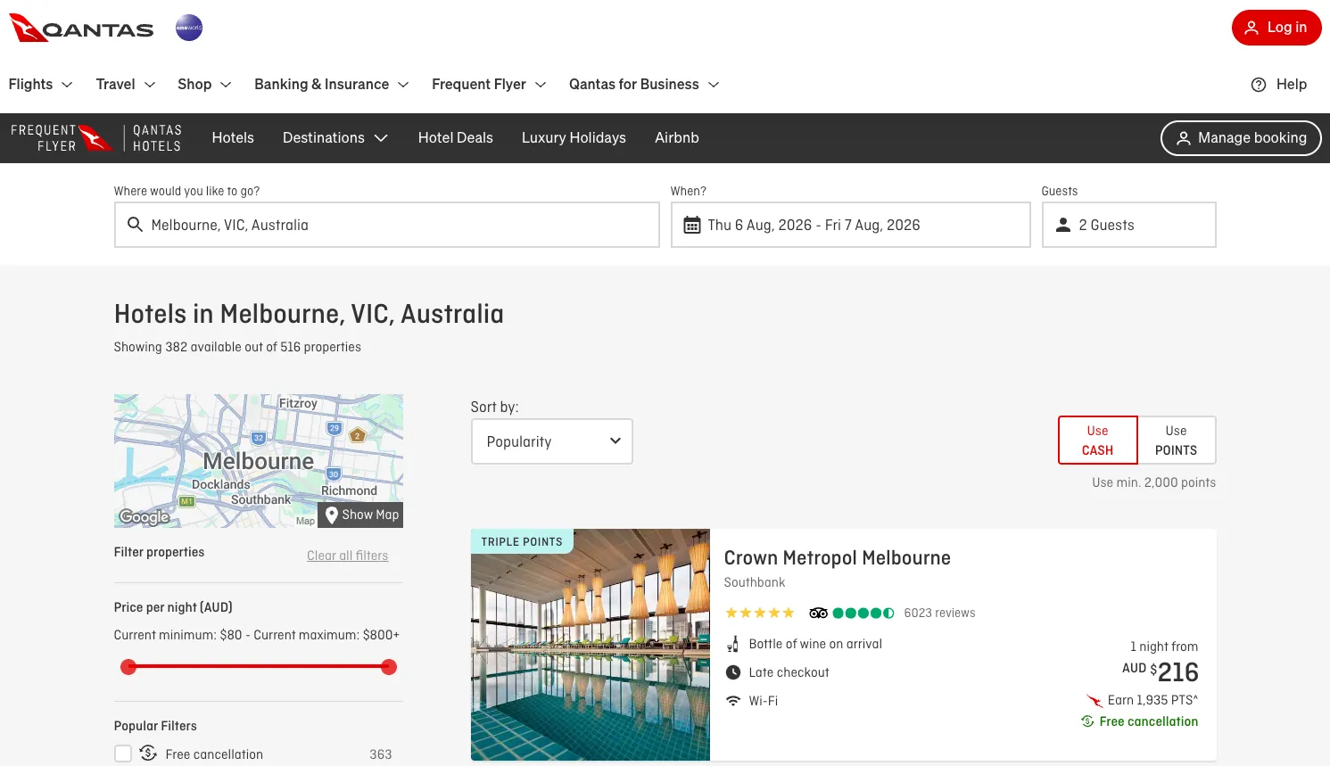Click the Showing 382 available properties text
The width and height of the screenshot is (1330, 766).
pyautogui.click(x=237, y=347)
